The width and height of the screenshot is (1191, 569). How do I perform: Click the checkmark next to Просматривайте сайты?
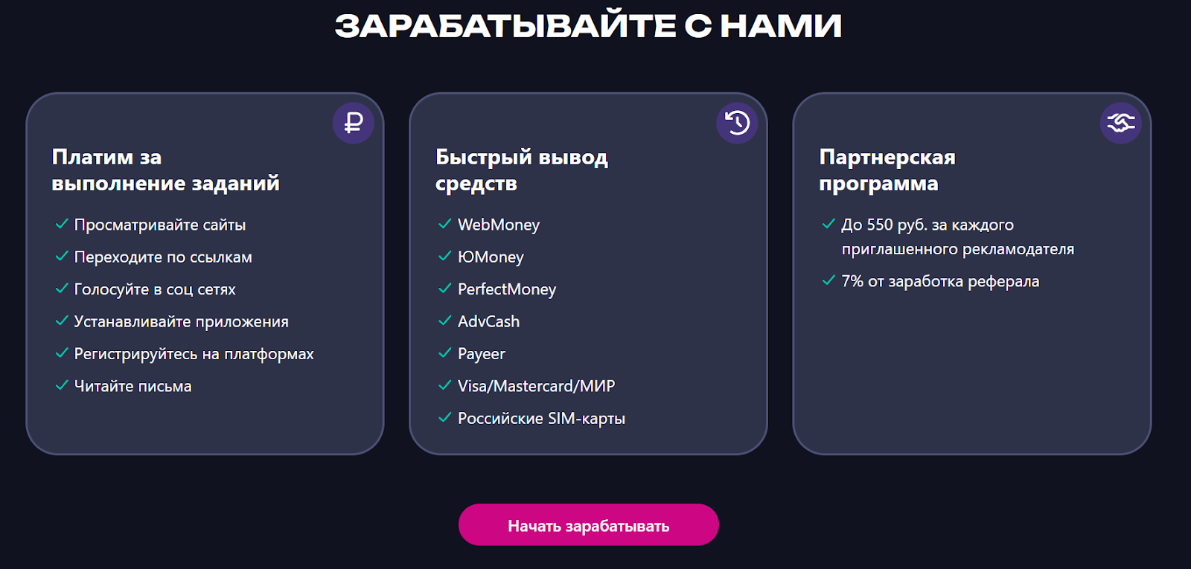tap(62, 224)
